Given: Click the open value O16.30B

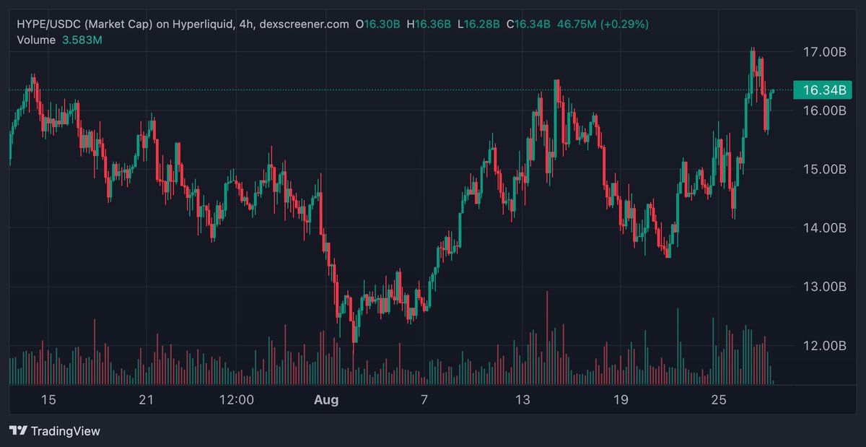Looking at the screenshot, I should pyautogui.click(x=379, y=24).
